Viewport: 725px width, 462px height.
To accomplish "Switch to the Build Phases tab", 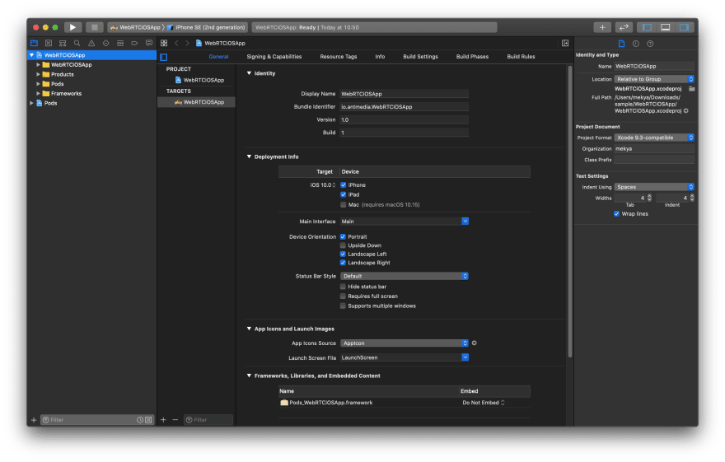I will pyautogui.click(x=472, y=56).
